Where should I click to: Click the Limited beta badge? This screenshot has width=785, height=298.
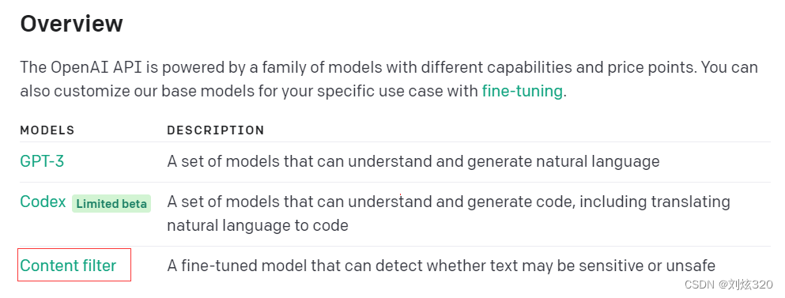tap(111, 204)
